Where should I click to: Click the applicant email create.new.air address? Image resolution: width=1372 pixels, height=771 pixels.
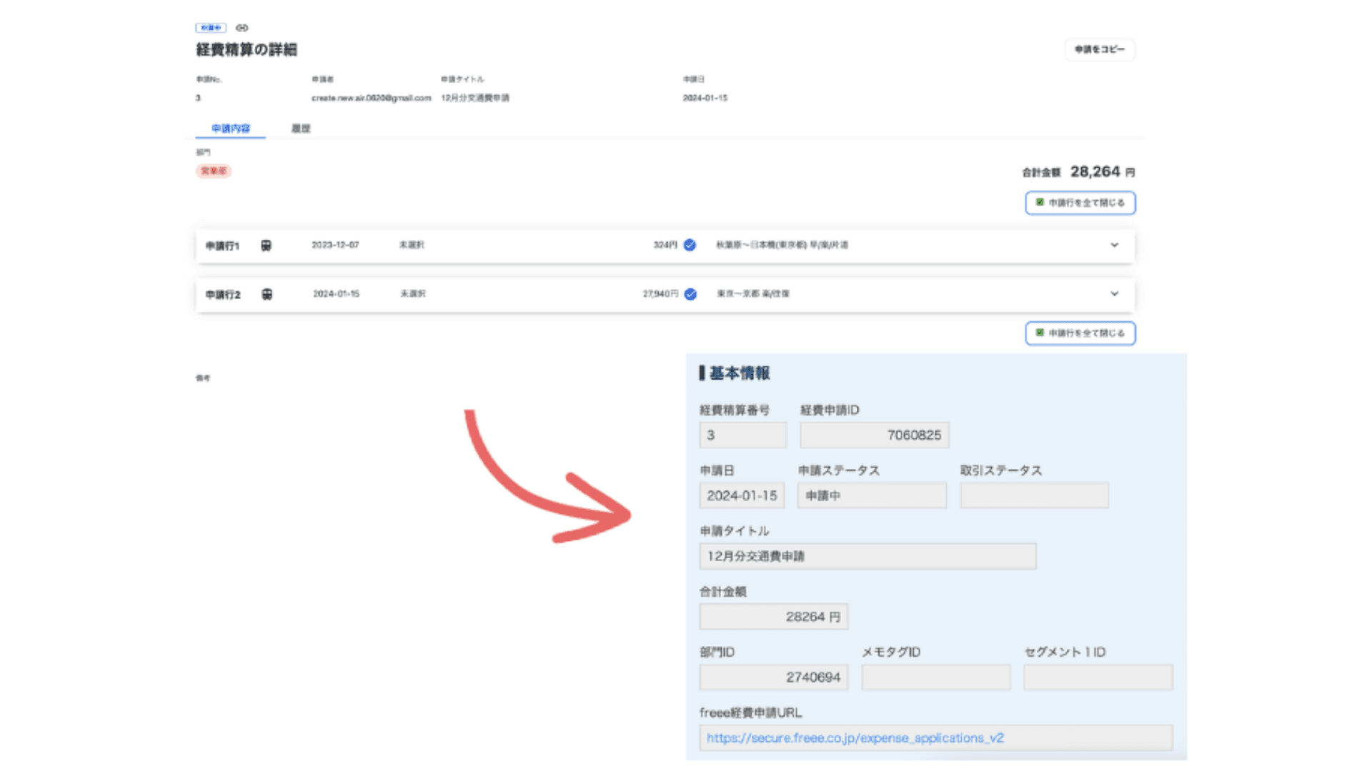371,98
